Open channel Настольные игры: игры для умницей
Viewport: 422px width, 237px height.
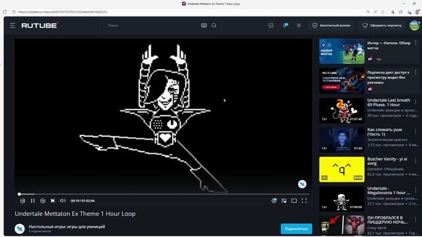[67, 226]
